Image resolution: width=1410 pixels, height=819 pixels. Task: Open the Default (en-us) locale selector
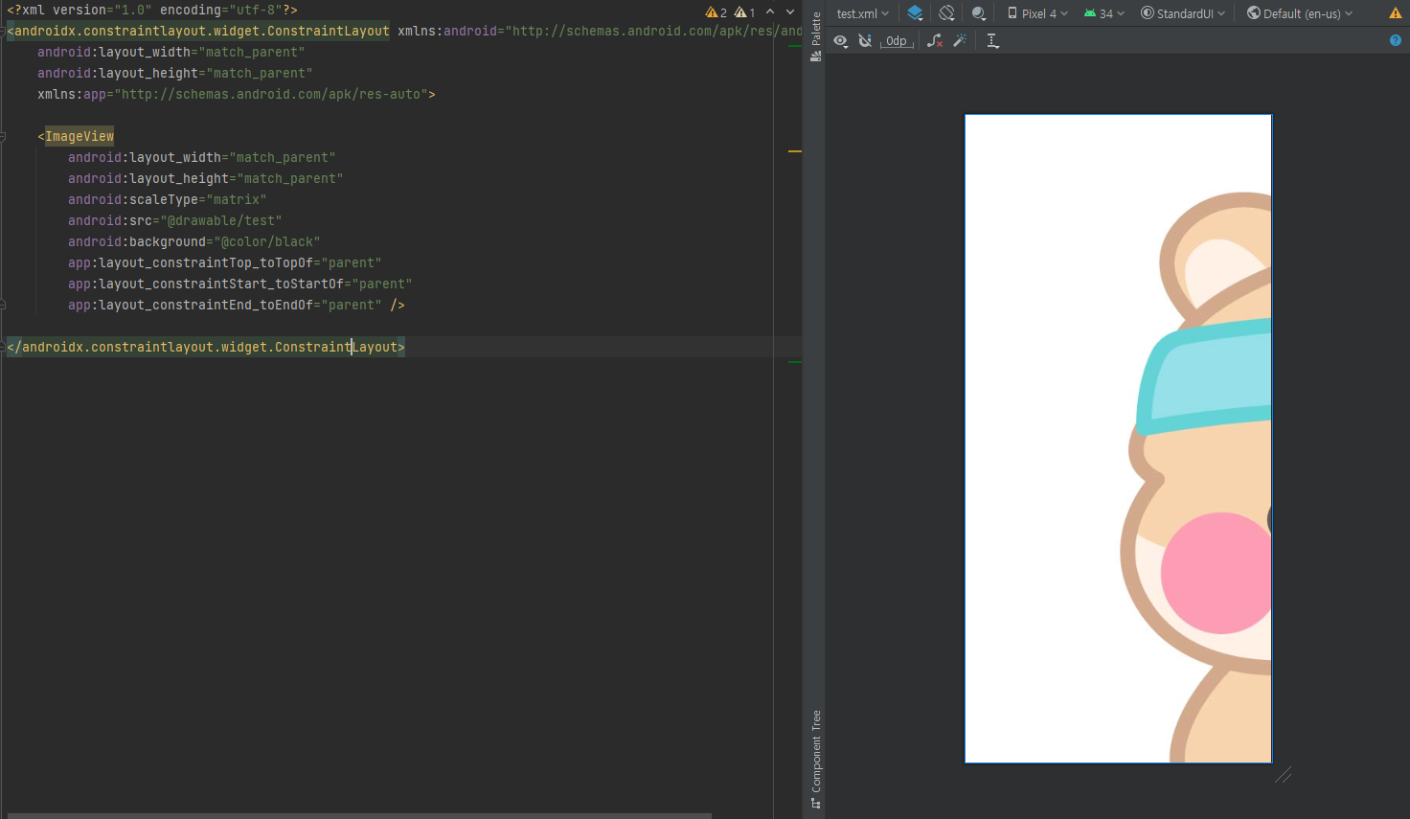point(1300,13)
